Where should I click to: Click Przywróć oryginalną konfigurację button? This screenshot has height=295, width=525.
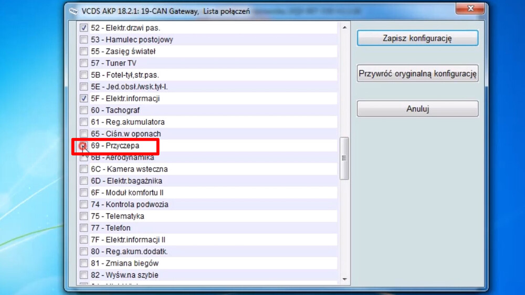point(417,73)
